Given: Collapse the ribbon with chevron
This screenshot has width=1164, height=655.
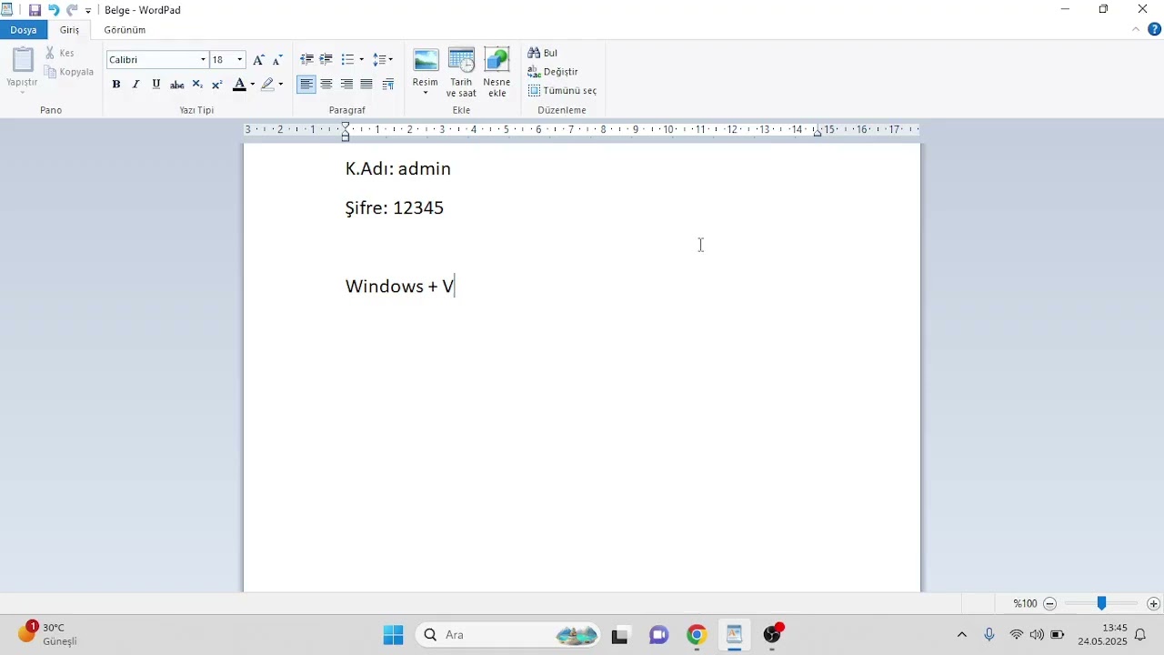Looking at the screenshot, I should [1136, 30].
